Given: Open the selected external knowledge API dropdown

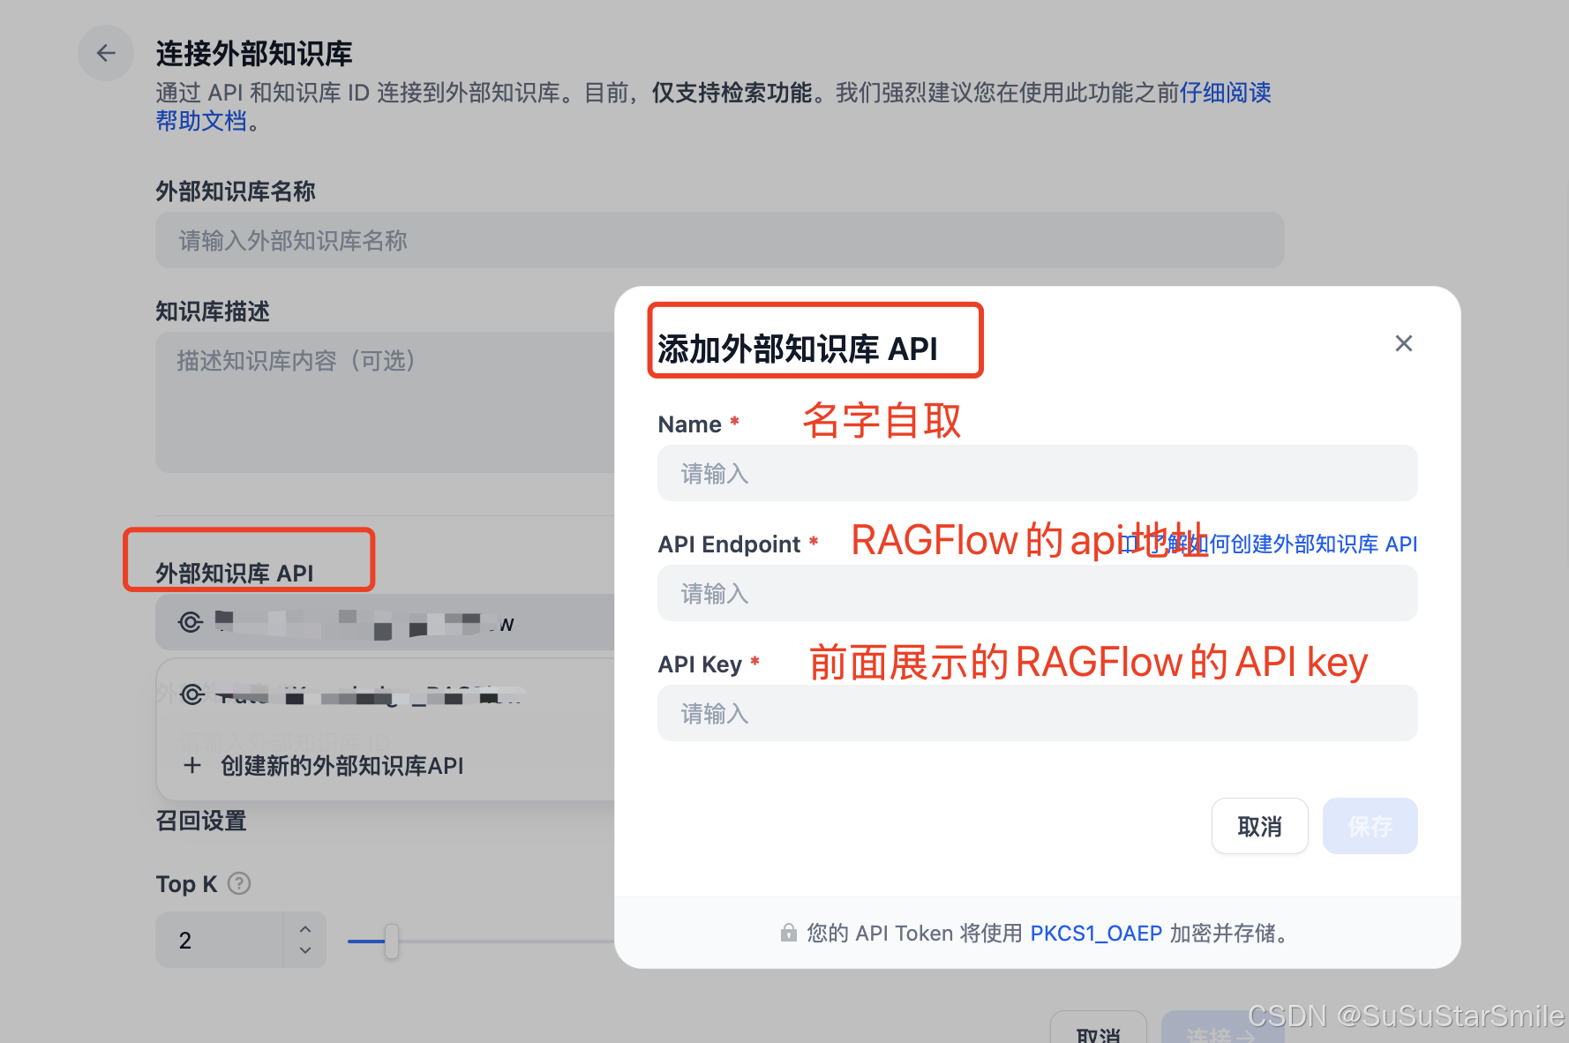Looking at the screenshot, I should 386,622.
